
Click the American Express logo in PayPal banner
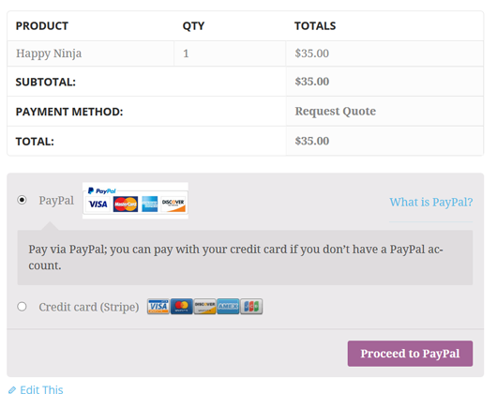(150, 204)
